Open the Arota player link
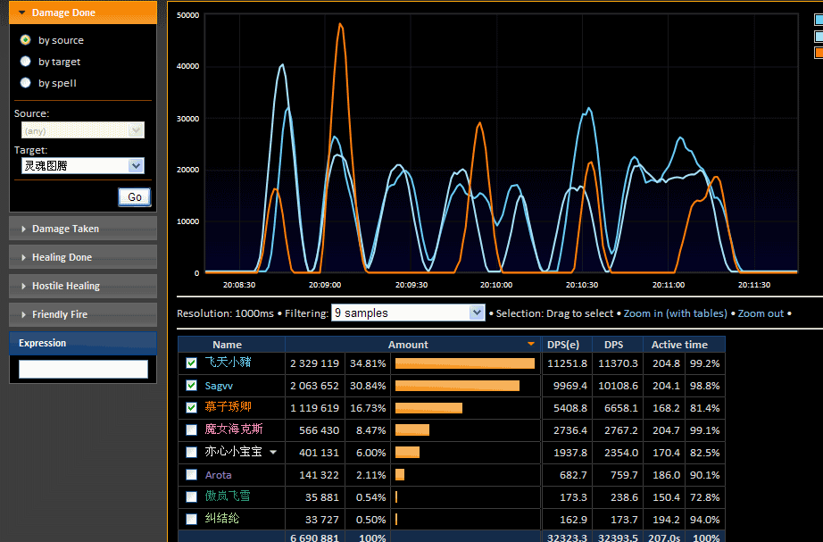The height and width of the screenshot is (542, 823). click(219, 475)
